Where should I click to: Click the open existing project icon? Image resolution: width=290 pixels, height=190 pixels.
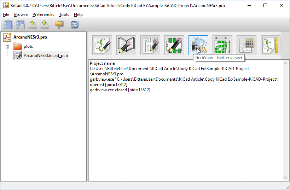pos(32,25)
